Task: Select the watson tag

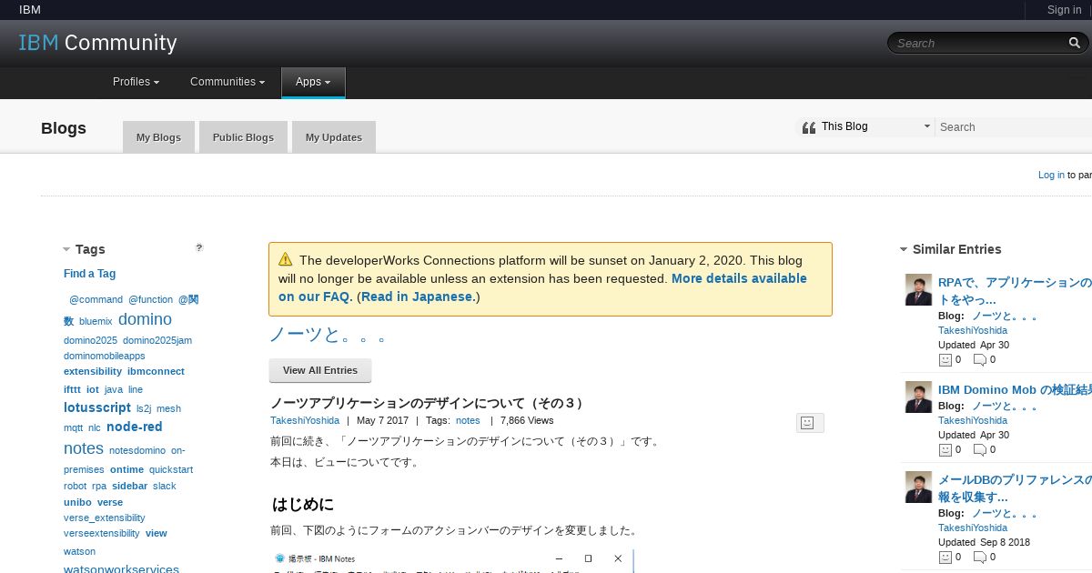Action: point(79,551)
